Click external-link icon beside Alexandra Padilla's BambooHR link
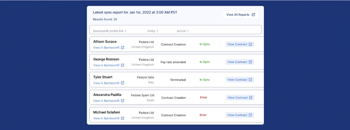This screenshot has width=350, height=130. point(123,101)
